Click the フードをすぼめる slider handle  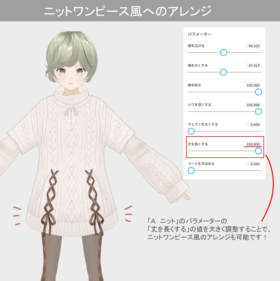[x=191, y=171]
